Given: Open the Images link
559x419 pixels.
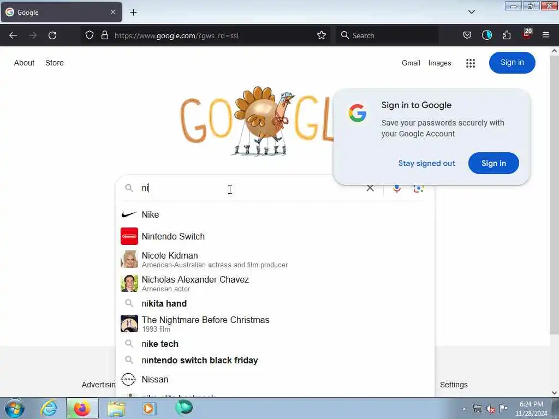Looking at the screenshot, I should 439,63.
